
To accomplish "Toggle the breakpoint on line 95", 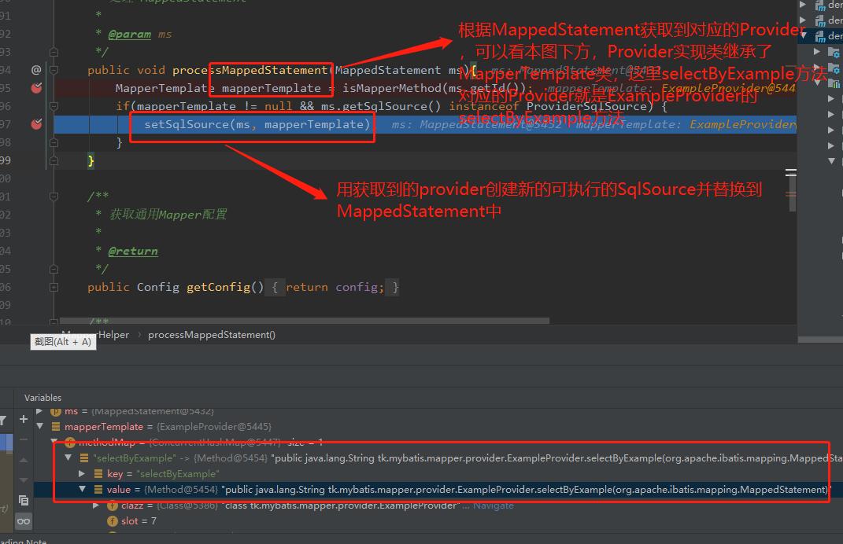I will (36, 88).
